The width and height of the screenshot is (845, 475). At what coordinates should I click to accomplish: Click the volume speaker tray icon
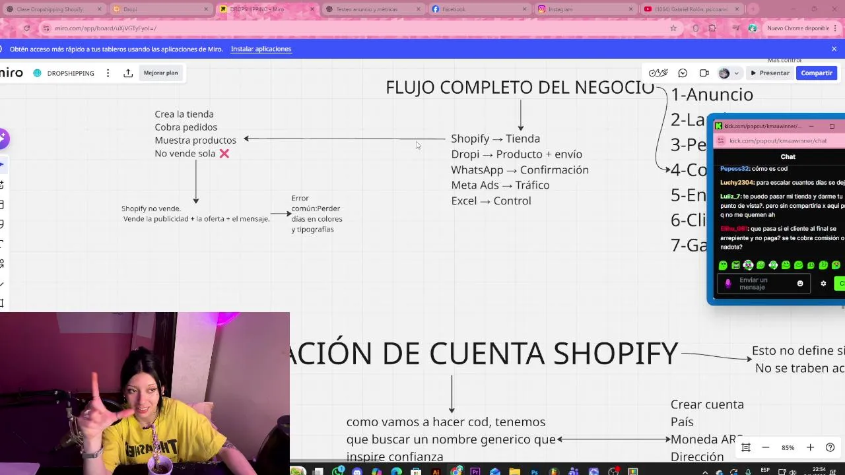(793, 472)
